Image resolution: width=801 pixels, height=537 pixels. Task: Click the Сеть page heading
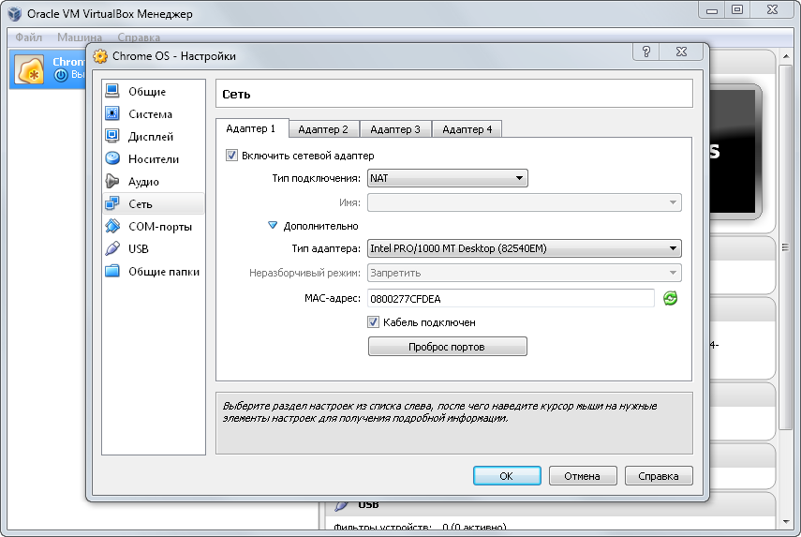click(236, 95)
